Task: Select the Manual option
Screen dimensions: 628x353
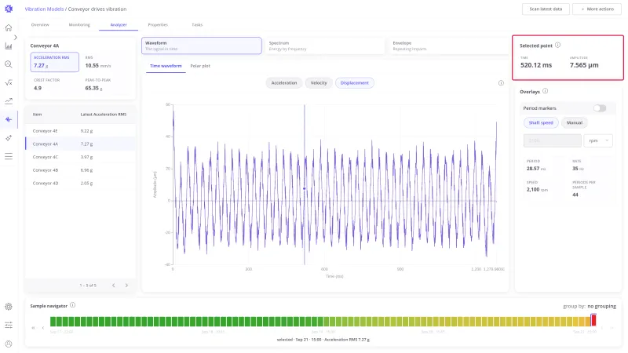Action: coord(575,123)
